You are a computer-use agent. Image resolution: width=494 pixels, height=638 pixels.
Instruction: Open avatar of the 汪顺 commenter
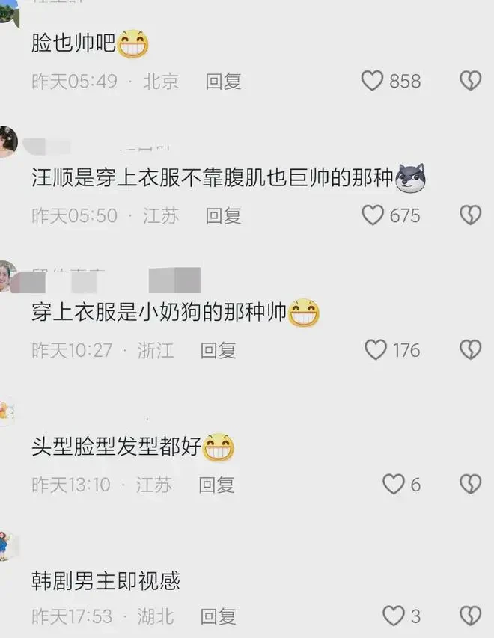point(8,141)
